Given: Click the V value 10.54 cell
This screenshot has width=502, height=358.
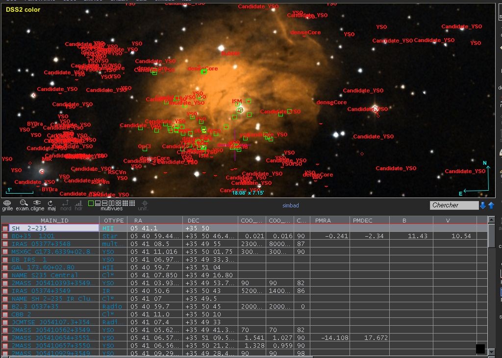Looking at the screenshot, I should 461,236.
